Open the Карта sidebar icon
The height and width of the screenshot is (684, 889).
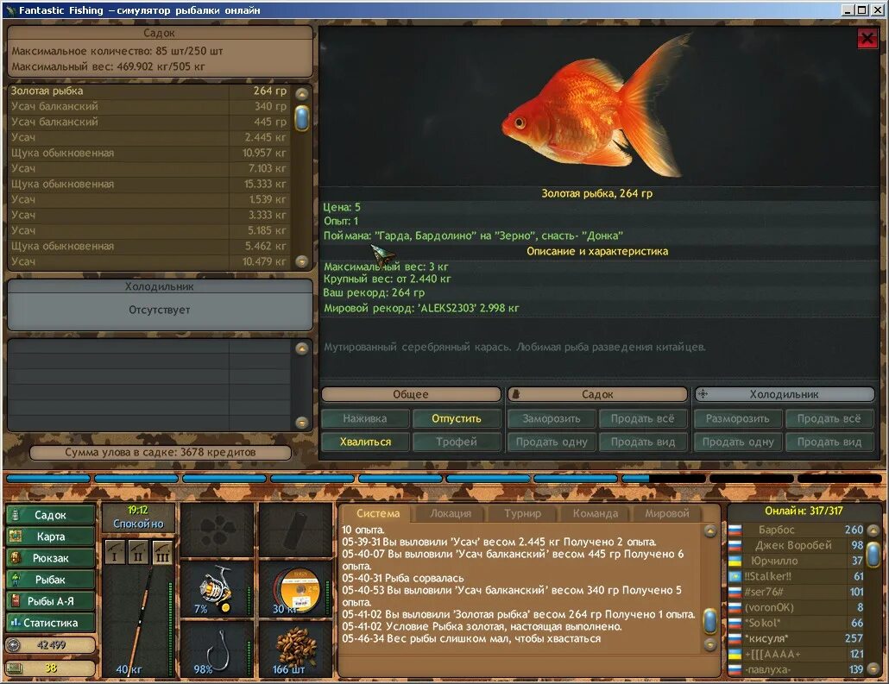49,536
